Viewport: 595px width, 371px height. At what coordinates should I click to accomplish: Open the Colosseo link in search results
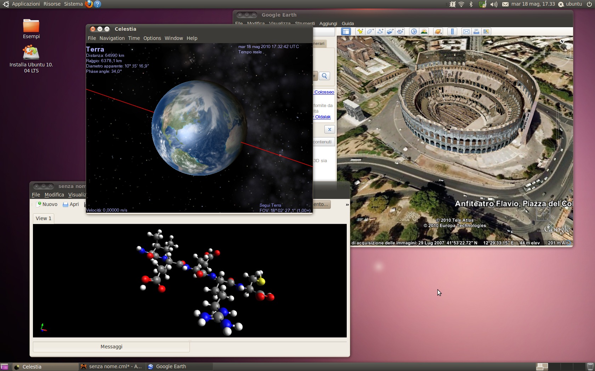coord(324,92)
